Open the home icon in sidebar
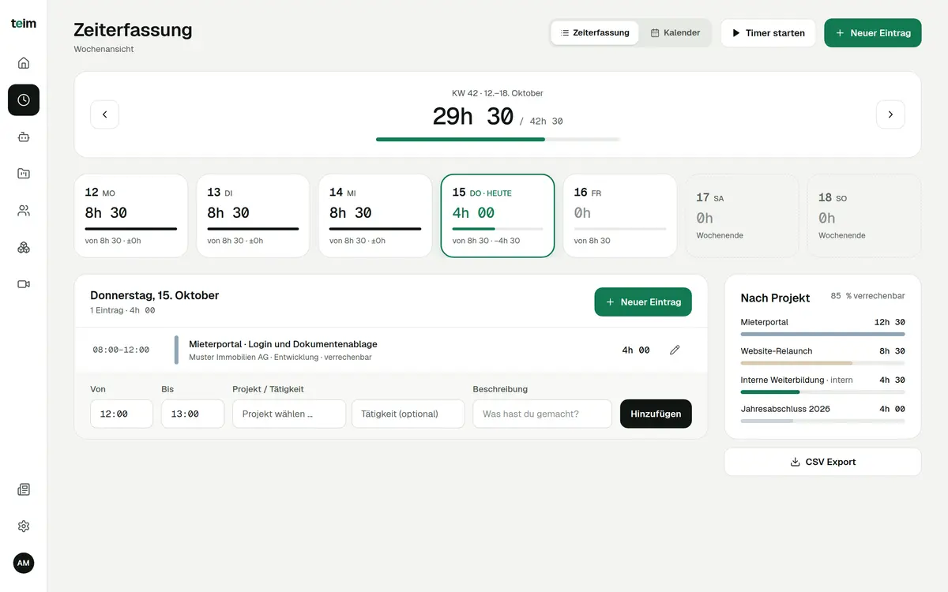Screen dimensions: 948x592 click(x=24, y=63)
